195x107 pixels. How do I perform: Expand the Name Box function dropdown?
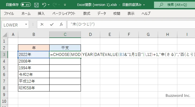pyautogui.click(x=26, y=25)
